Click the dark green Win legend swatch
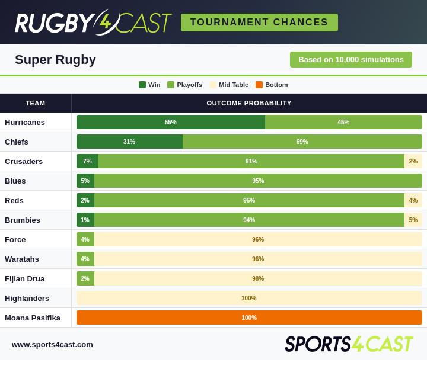The width and height of the screenshot is (427, 372). click(x=142, y=85)
